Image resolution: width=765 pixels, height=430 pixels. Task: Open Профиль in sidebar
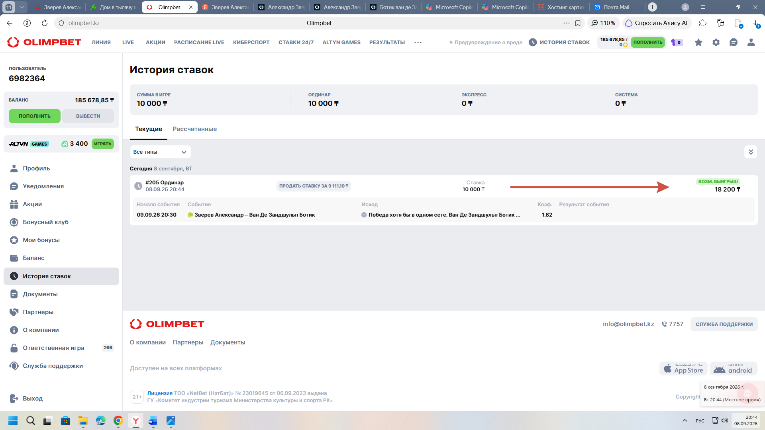pos(61,168)
